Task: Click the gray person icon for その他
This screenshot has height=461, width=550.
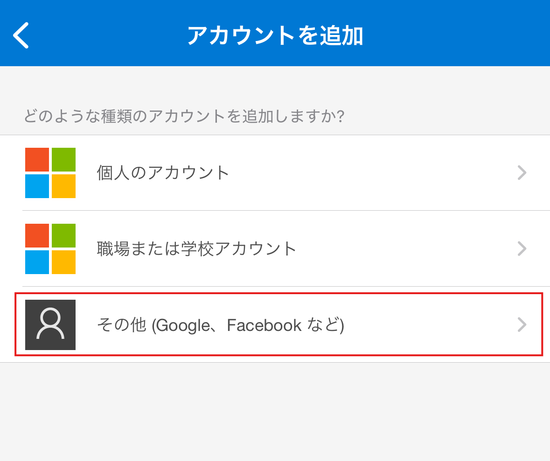Action: 50,324
